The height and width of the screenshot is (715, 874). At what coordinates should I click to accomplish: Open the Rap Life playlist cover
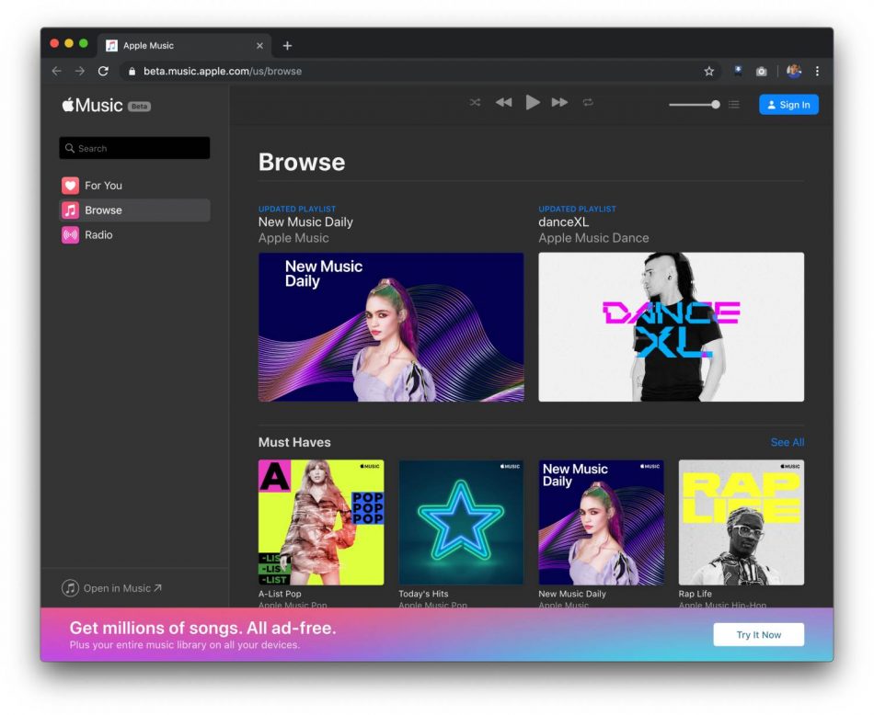click(x=742, y=522)
